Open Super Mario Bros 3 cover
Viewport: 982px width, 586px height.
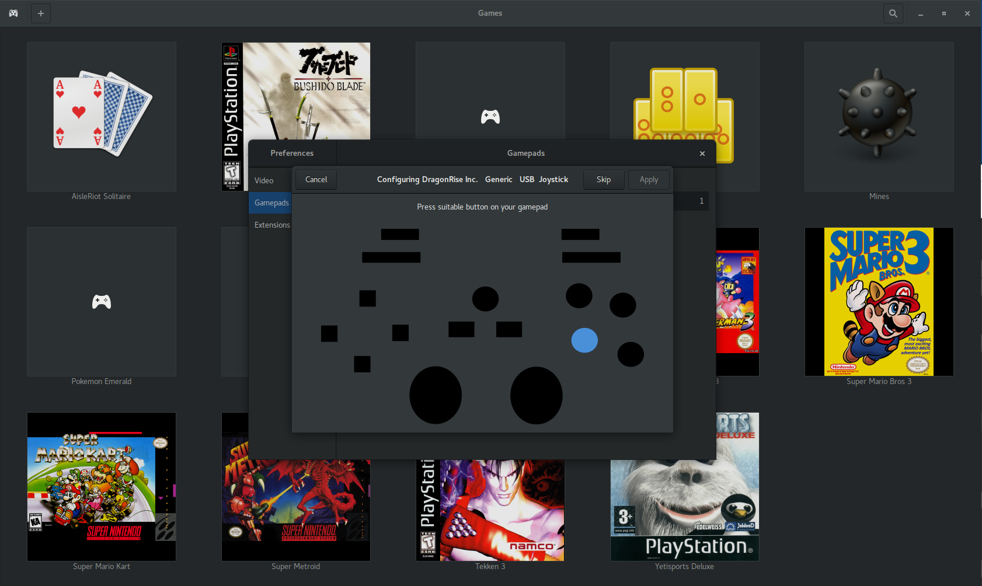point(879,302)
